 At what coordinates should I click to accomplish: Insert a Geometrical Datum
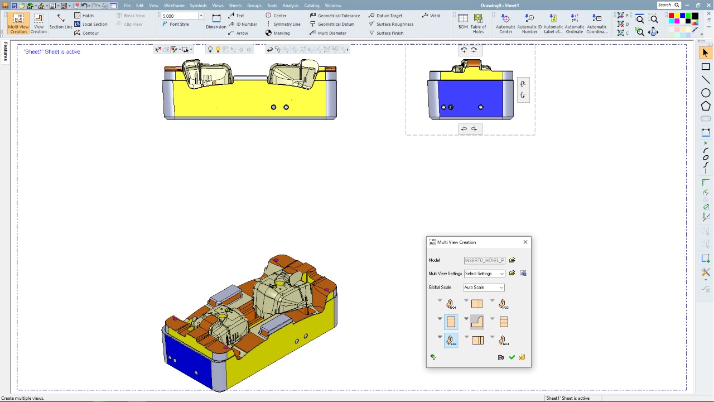coord(332,24)
